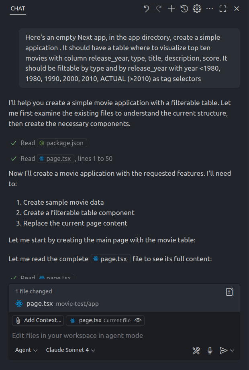Expand send button options chevron
249x370 pixels.
coord(233,350)
